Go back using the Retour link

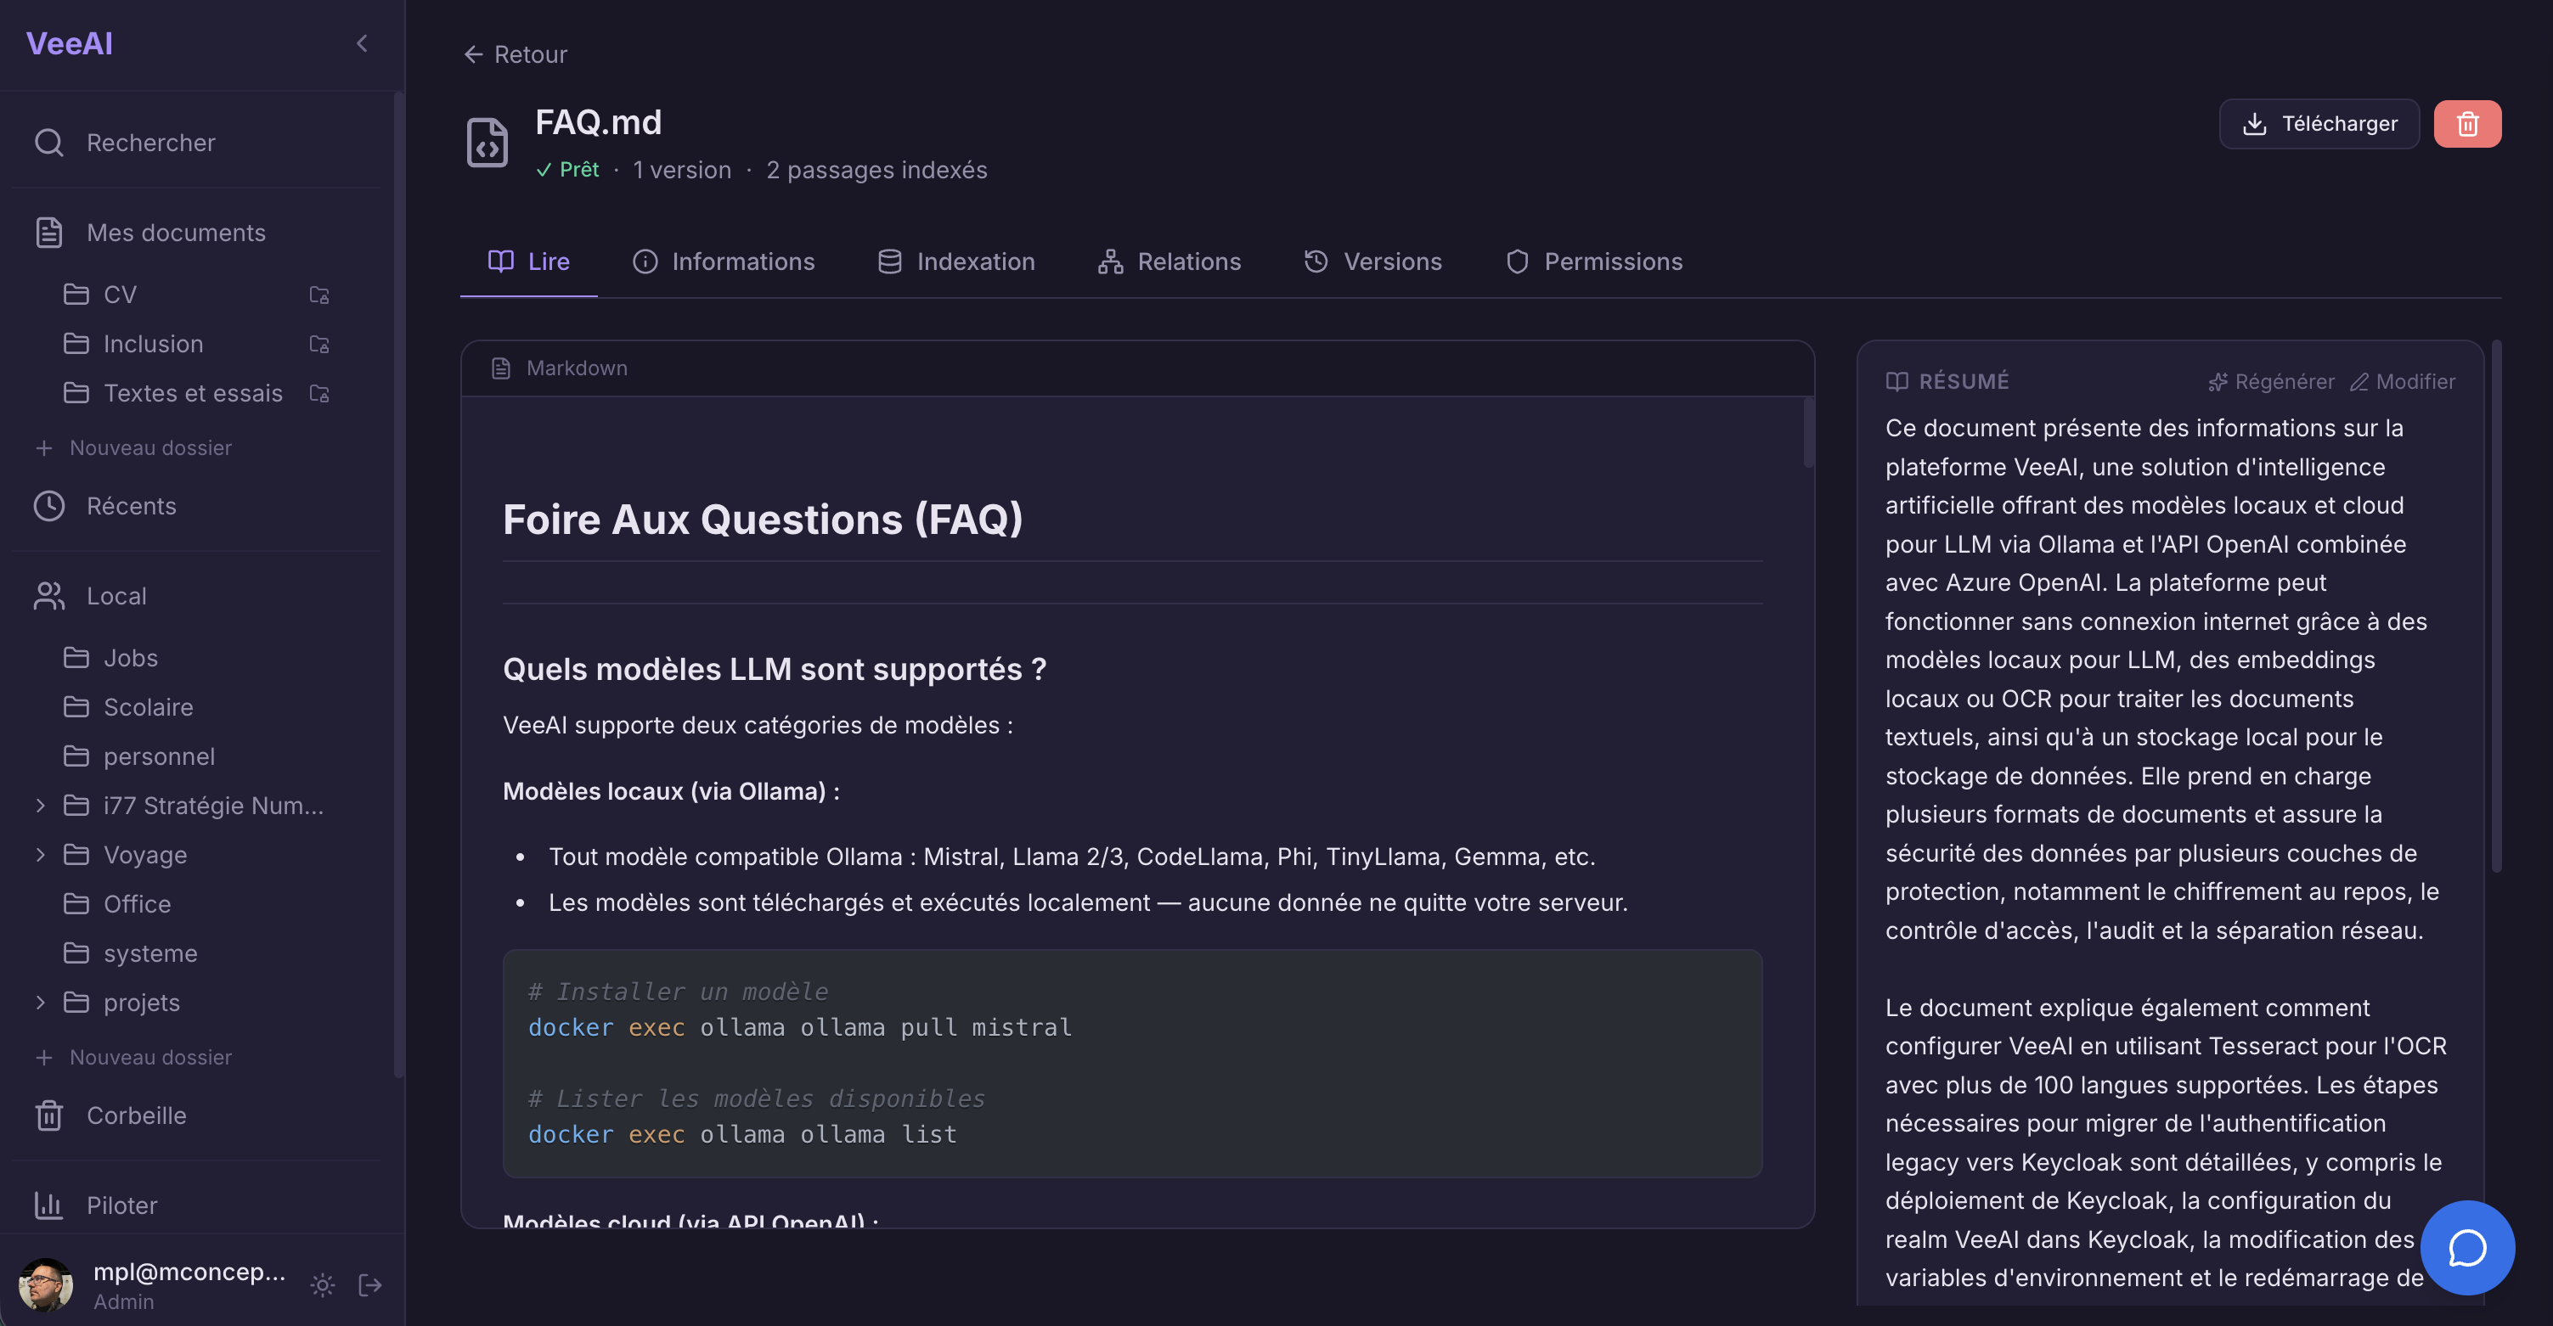point(516,54)
